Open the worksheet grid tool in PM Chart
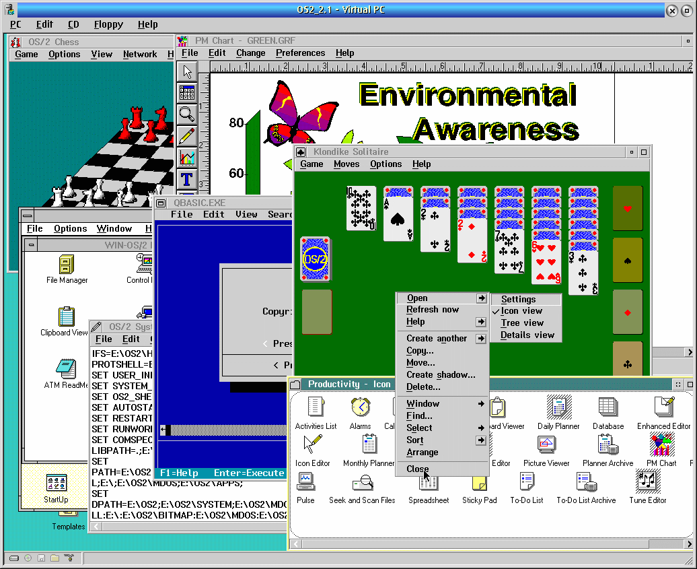 (187, 93)
